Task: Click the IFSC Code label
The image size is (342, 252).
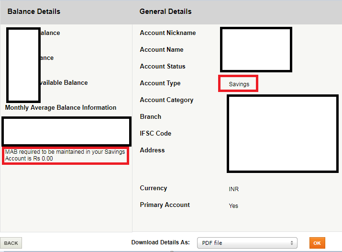Action: tap(155, 134)
